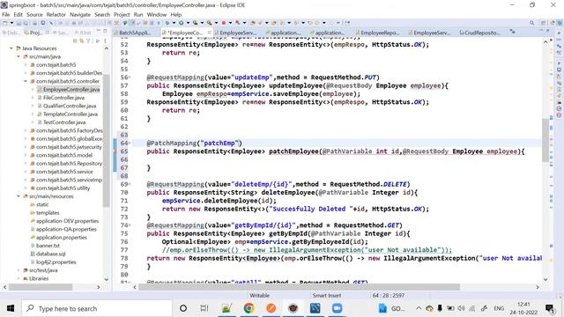This screenshot has width=564, height=317.
Task: Open the search magnifier icon at toolbar right
Action: (x=531, y=23)
